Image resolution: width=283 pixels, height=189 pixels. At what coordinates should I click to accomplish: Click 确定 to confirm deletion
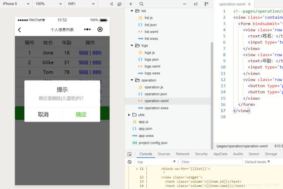(81, 115)
